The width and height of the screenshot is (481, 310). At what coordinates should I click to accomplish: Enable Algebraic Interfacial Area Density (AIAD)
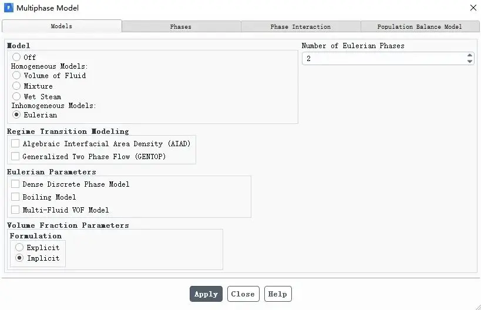[15, 143]
